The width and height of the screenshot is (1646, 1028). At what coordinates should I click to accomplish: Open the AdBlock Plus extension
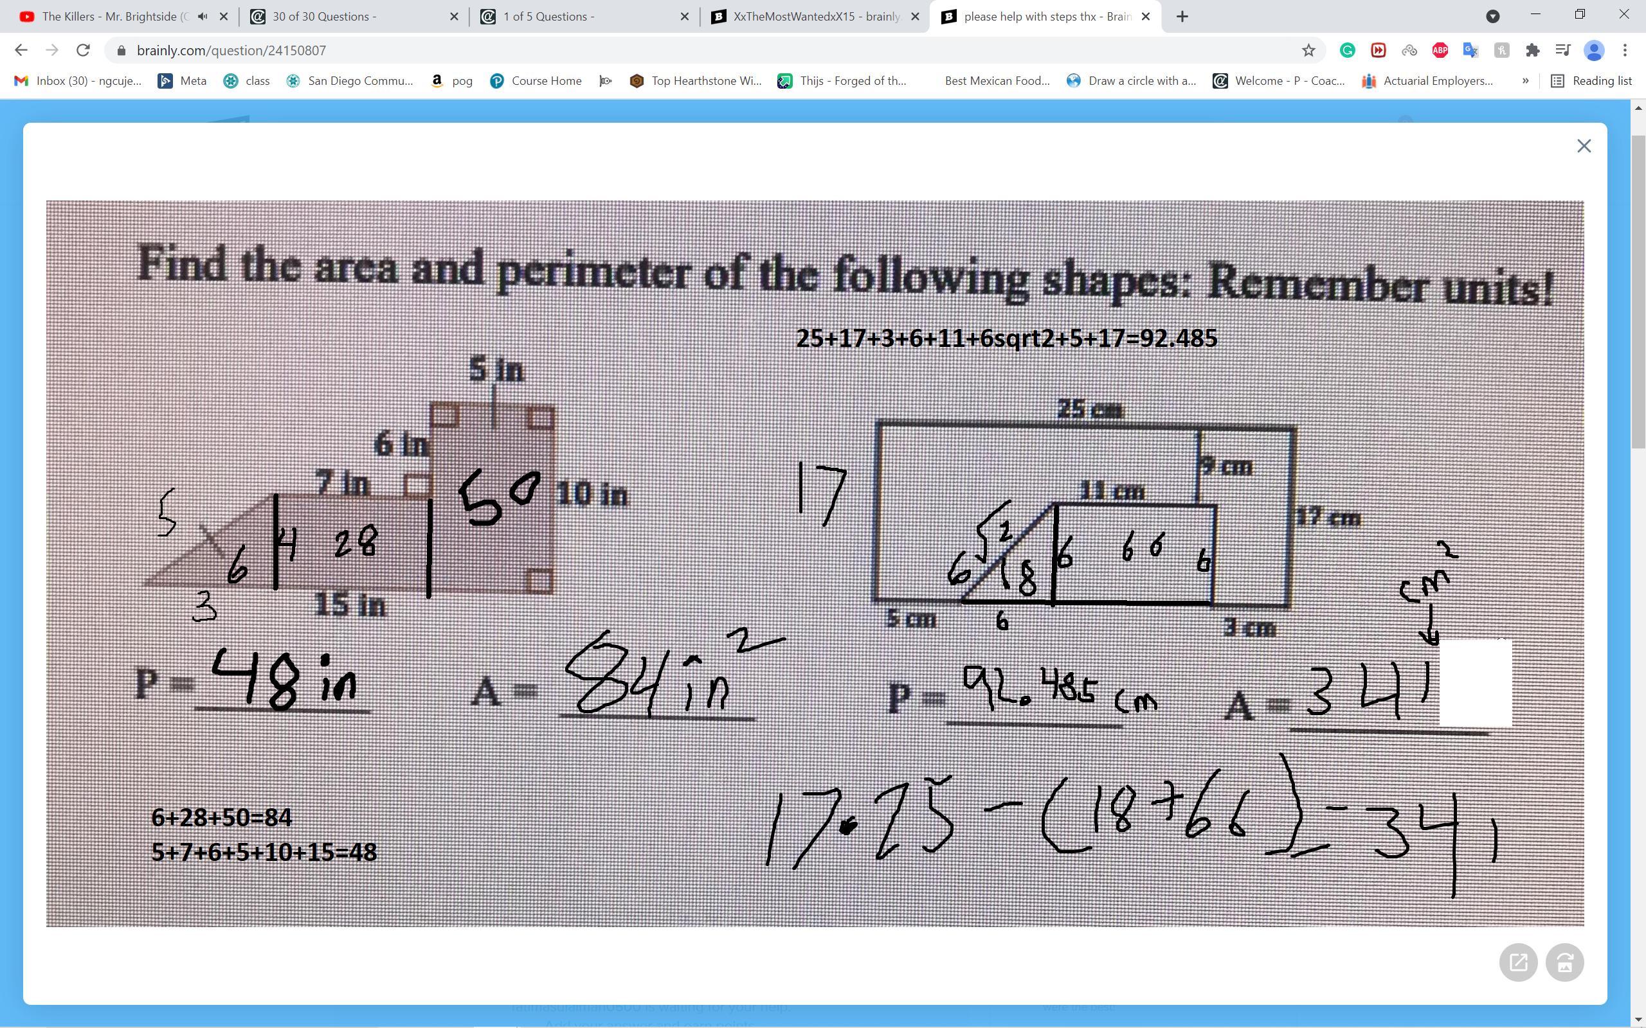[x=1440, y=50]
